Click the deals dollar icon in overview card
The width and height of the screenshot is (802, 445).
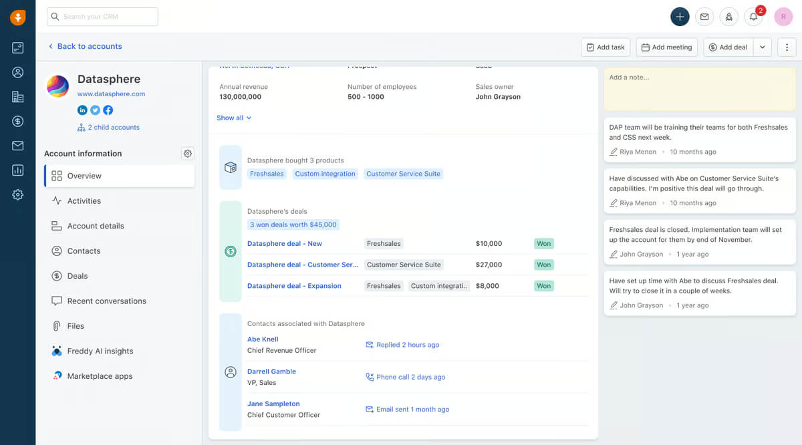coord(231,251)
